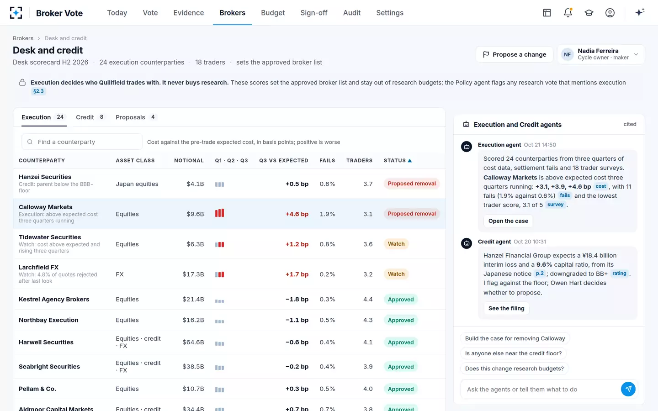This screenshot has width=658, height=411.
Task: Click the graduation cap learning icon
Action: (x=589, y=13)
